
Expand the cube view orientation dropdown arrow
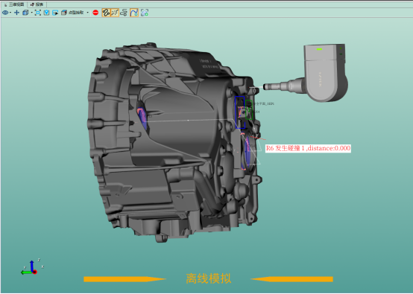tap(31, 13)
